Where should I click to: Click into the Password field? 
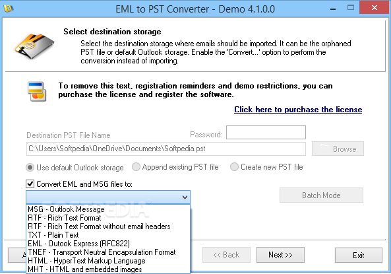(266, 133)
